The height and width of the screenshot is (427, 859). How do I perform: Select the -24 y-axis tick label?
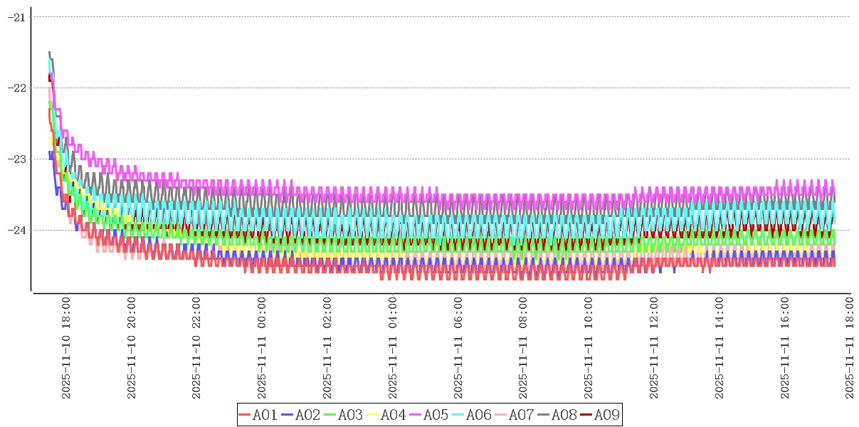coord(16,230)
